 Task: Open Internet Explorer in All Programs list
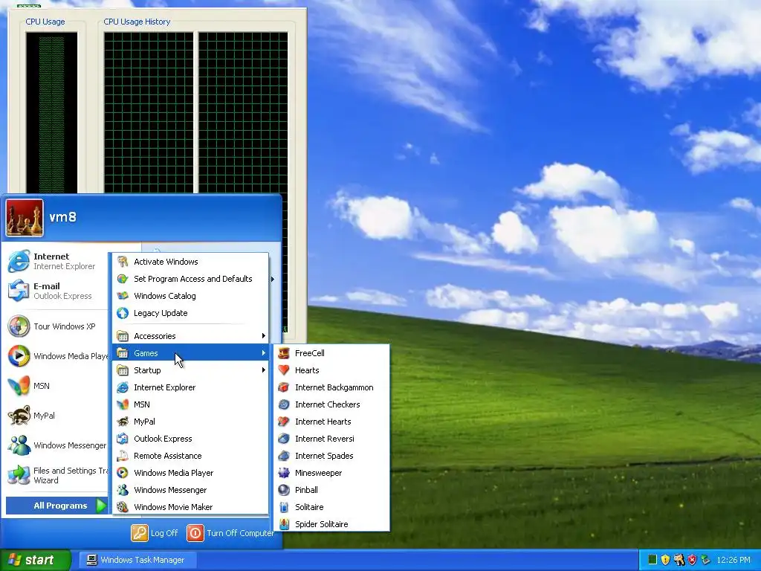pyautogui.click(x=190, y=387)
